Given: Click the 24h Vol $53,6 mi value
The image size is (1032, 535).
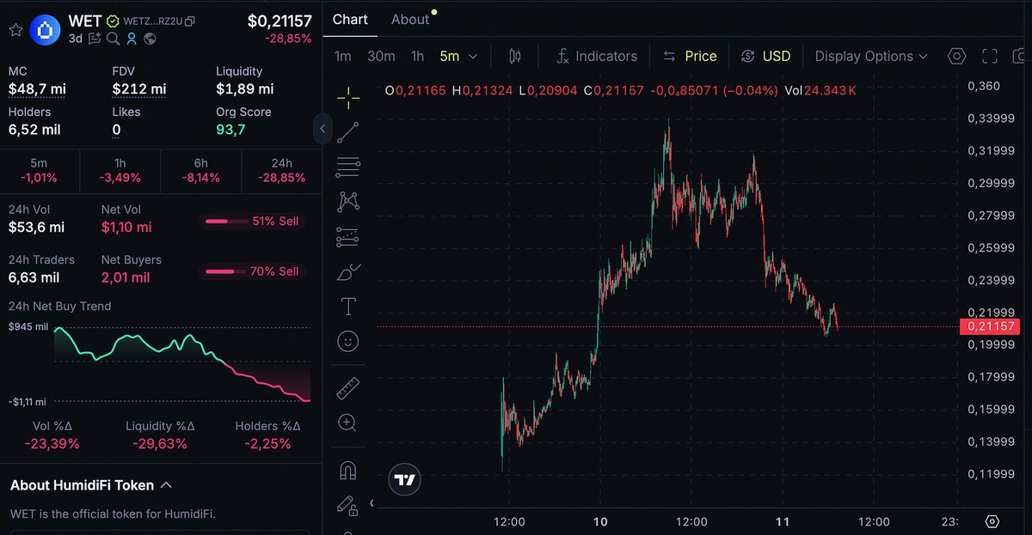Looking at the screenshot, I should click(x=36, y=227).
